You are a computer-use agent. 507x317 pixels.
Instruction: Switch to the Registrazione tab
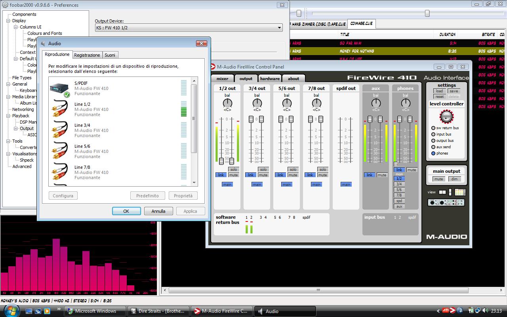tap(87, 55)
